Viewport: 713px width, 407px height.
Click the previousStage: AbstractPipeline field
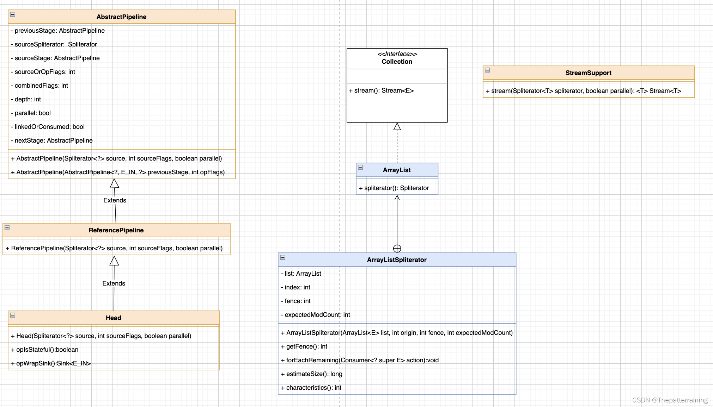coord(122,31)
